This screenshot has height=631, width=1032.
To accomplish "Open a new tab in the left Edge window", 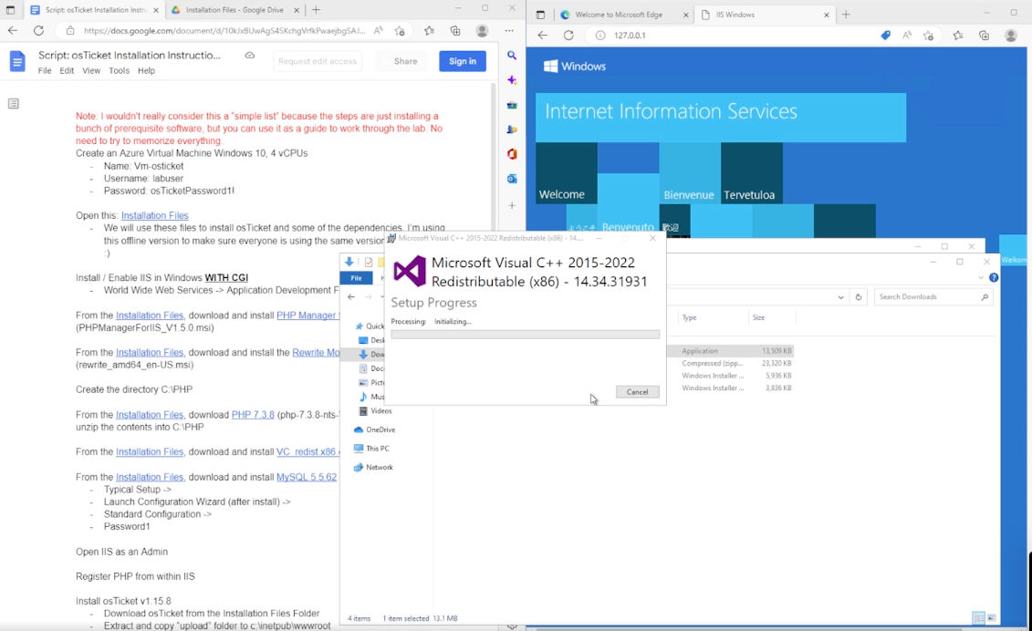I will [x=316, y=10].
